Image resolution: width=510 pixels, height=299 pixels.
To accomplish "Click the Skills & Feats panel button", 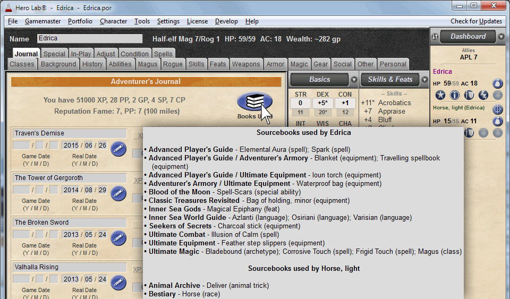I will [x=390, y=80].
